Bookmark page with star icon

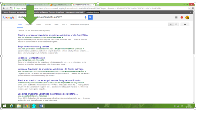click(189, 8)
